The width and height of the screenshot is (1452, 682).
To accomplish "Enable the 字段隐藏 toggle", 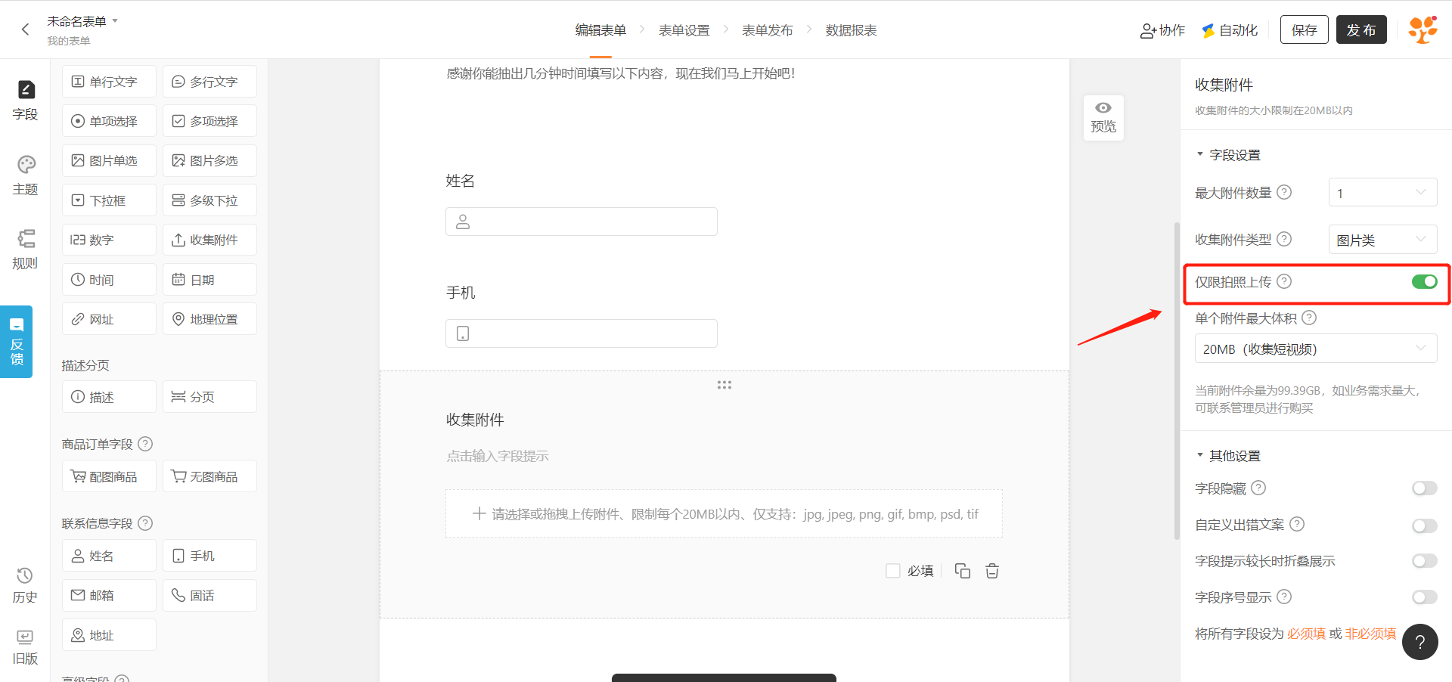I will pos(1424,488).
